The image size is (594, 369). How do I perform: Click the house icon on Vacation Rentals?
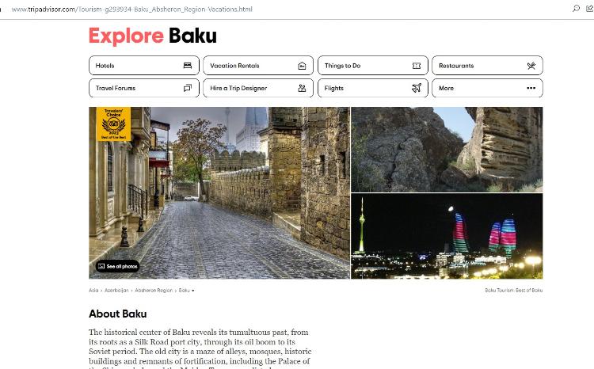coord(302,66)
